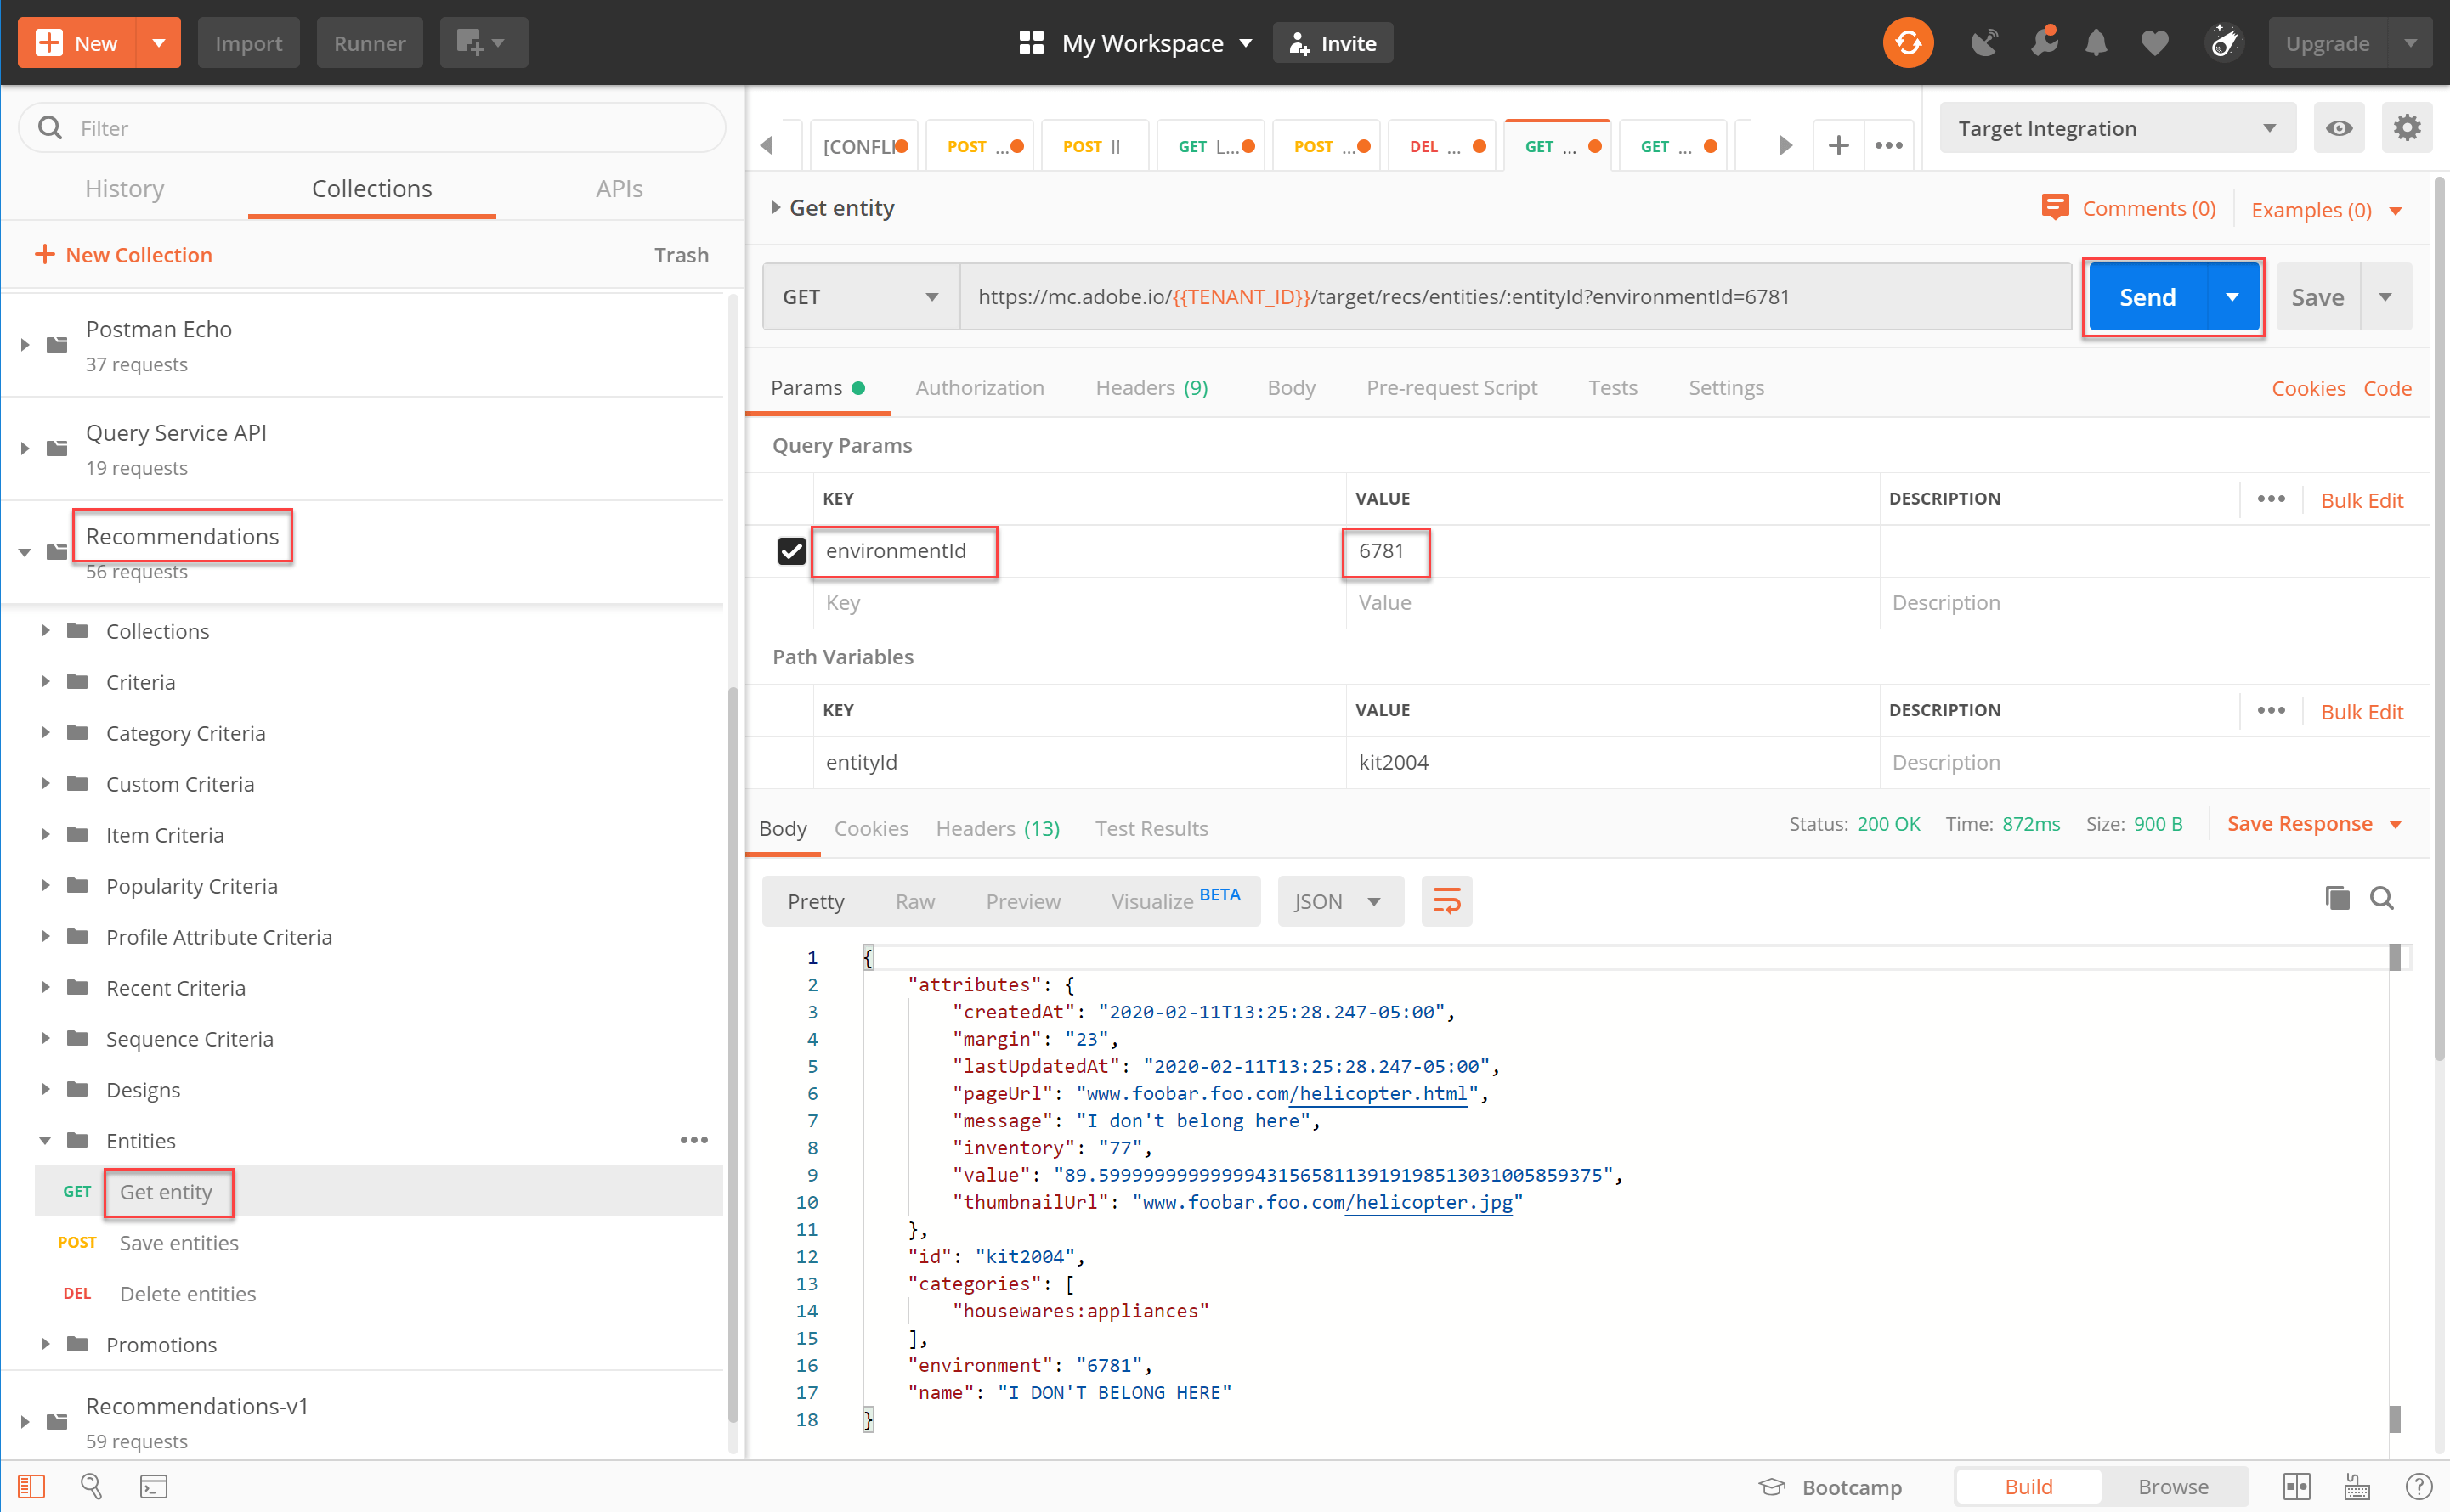Open the Postman console from the status bar

153,1486
